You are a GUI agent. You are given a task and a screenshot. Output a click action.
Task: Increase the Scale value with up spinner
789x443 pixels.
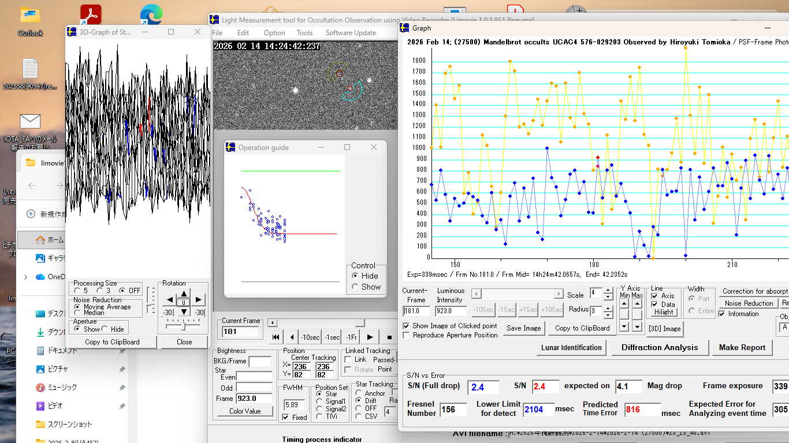coord(608,290)
